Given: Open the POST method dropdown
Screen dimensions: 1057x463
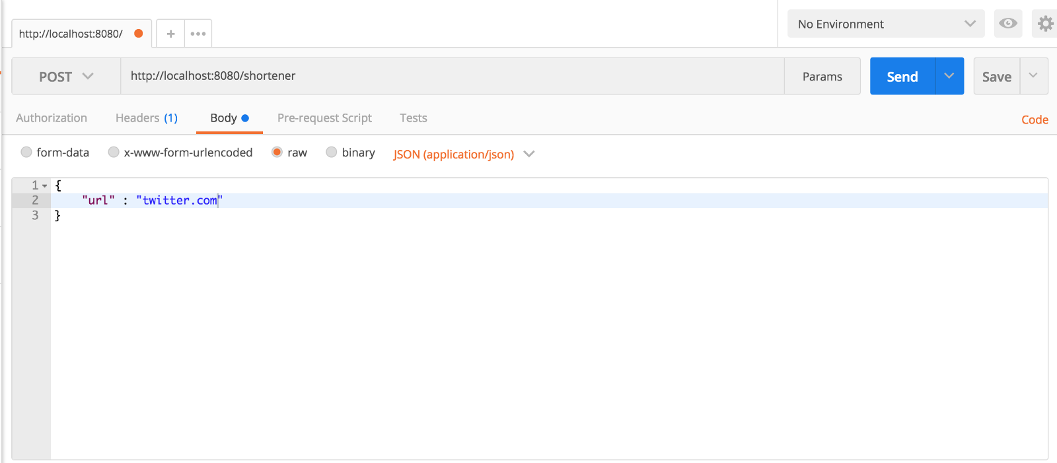Looking at the screenshot, I should [66, 77].
